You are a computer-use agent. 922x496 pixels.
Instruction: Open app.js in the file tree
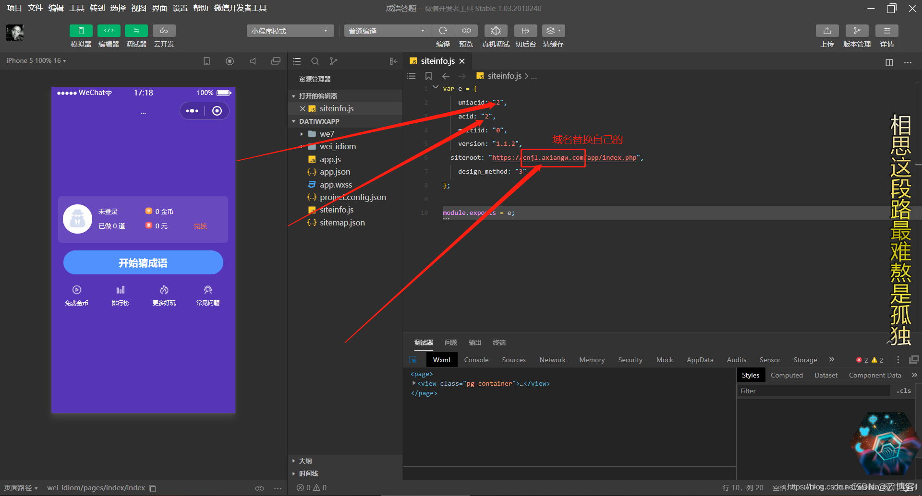pyautogui.click(x=330, y=159)
